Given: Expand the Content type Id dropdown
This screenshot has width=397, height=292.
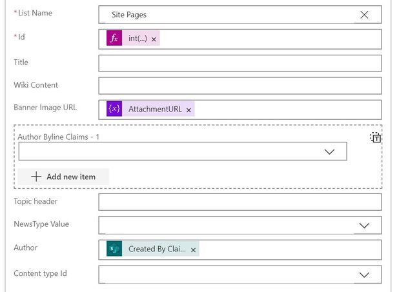Looking at the screenshot, I should coord(364,275).
